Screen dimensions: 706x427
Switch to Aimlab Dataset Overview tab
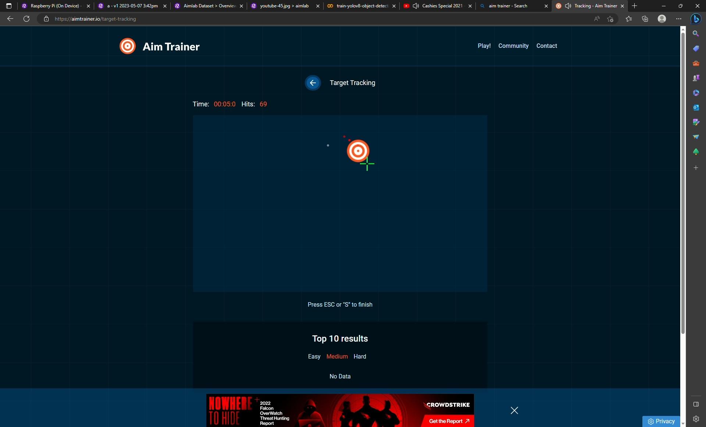pos(208,6)
